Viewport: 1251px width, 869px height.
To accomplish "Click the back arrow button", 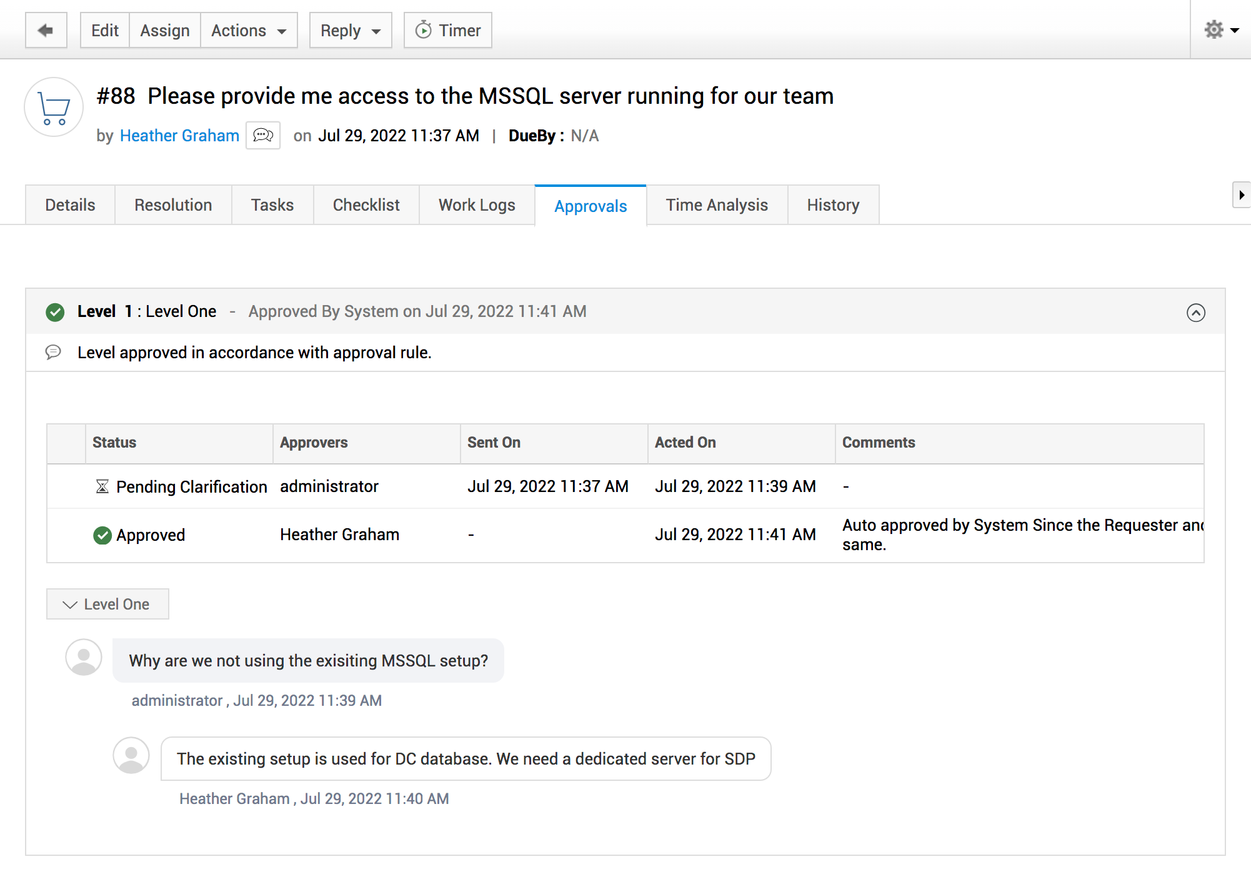I will (x=46, y=30).
